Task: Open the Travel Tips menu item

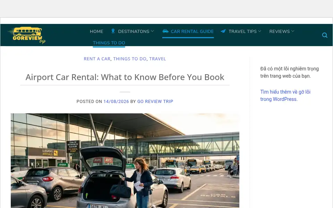Action: click(x=242, y=32)
